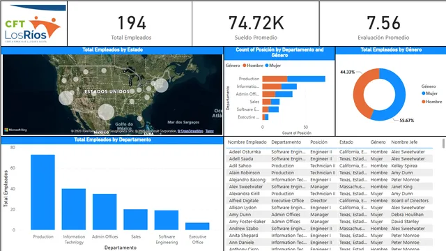The image size is (446, 251).
Task: Select Hombre in the donut chart legend
Action: pyautogui.click(x=432, y=102)
